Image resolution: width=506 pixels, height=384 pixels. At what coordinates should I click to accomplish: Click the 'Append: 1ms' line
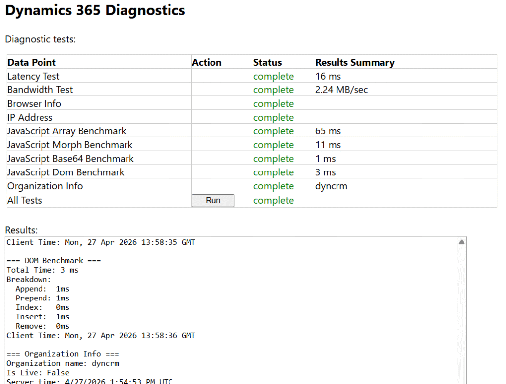point(42,289)
